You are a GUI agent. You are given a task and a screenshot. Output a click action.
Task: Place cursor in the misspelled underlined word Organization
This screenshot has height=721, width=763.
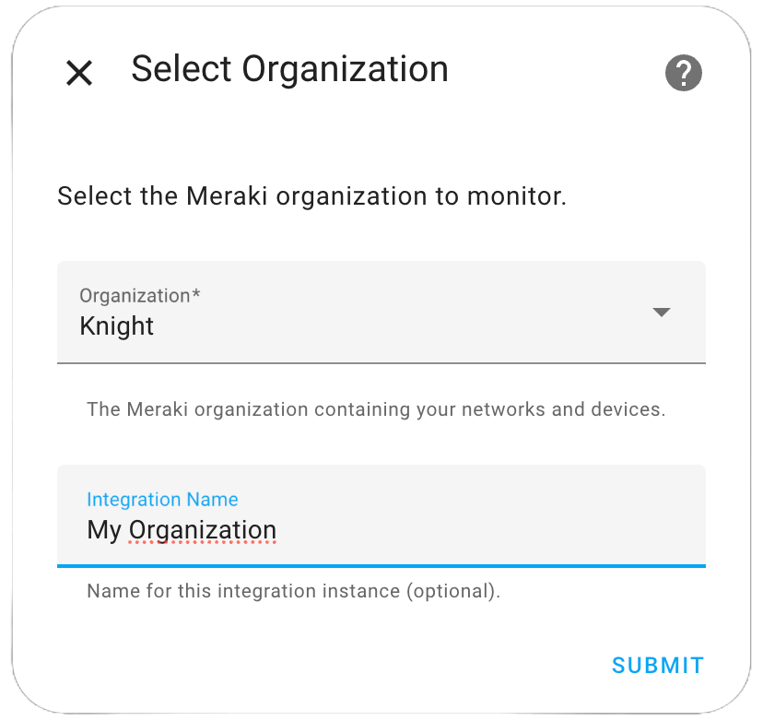click(203, 531)
